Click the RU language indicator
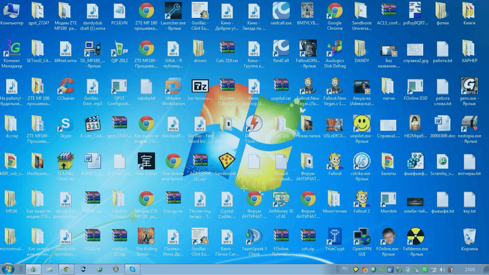This screenshot has width=489, height=275. coord(345,269)
